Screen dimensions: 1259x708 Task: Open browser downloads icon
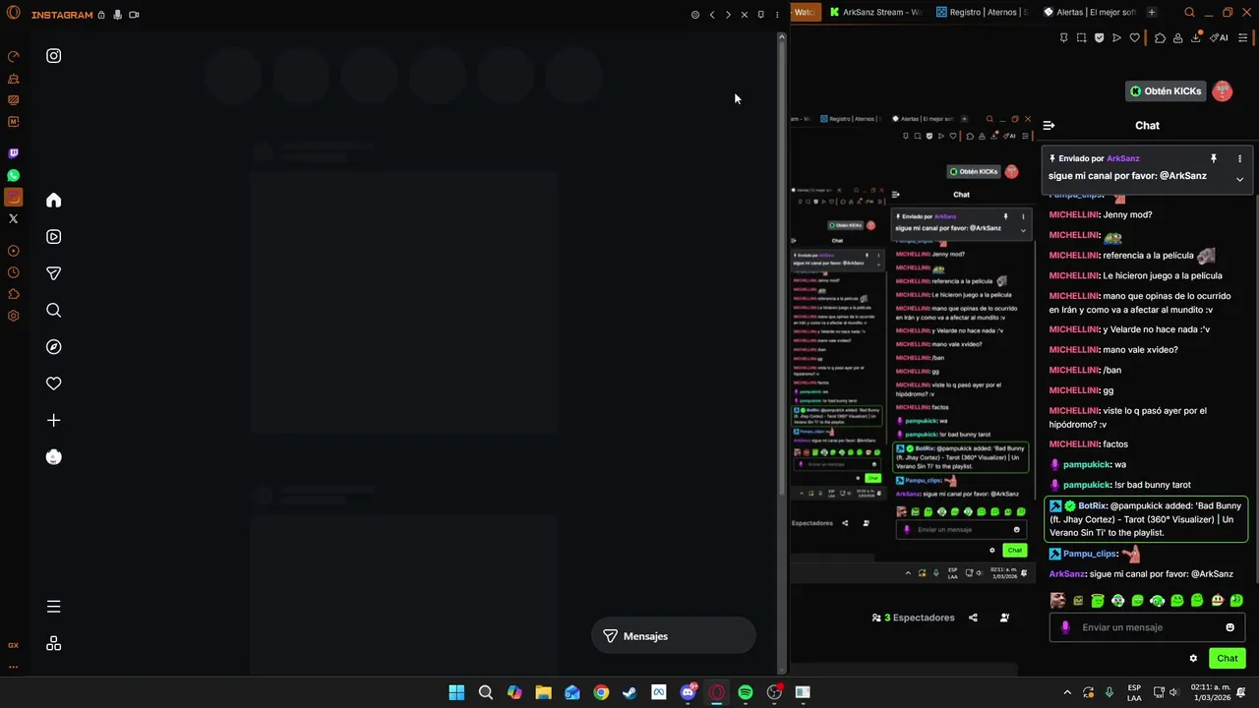(1196, 38)
